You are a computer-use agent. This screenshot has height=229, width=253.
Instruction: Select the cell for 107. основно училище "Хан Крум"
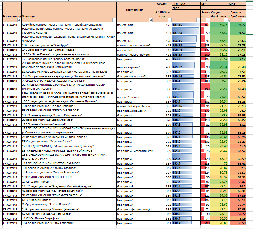point(69,45)
